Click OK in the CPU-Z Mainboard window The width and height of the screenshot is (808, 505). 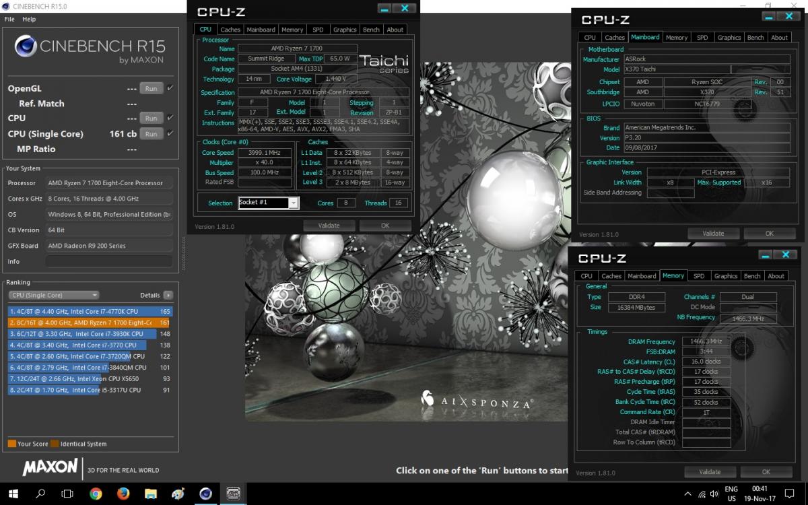pos(770,234)
